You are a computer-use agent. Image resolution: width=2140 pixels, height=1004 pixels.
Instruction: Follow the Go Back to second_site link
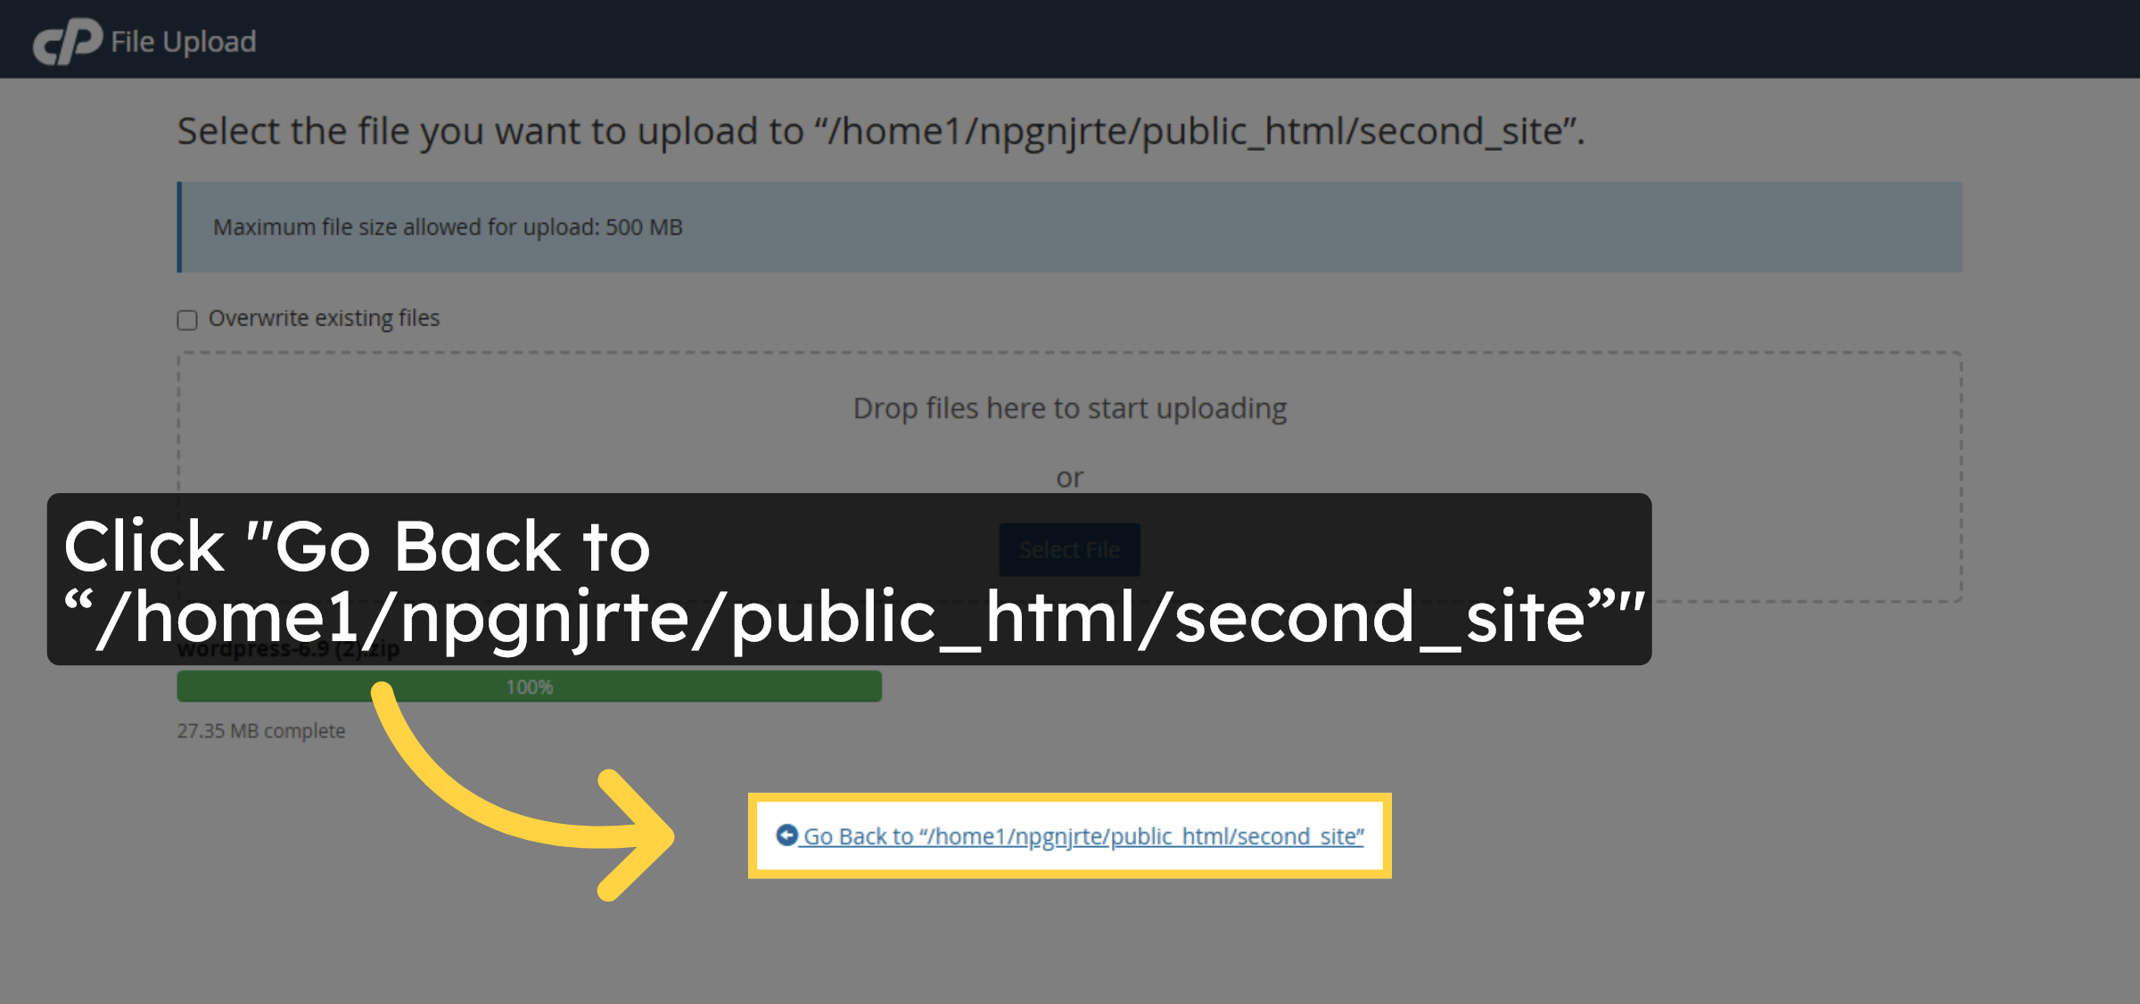[1082, 836]
